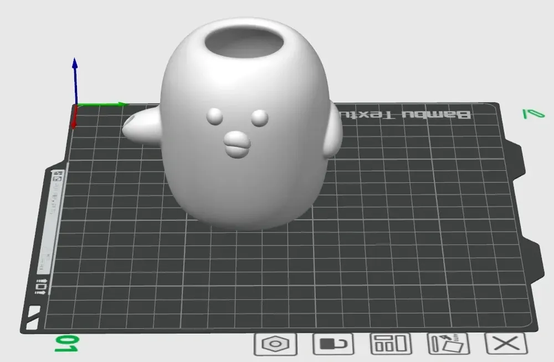Click the chick's wing on the left side
This screenshot has height=362, width=554.
[x=142, y=126]
